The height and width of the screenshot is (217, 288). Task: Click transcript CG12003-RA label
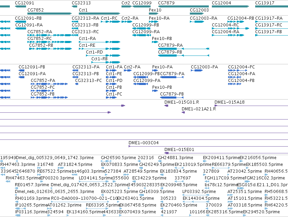coord(203,18)
